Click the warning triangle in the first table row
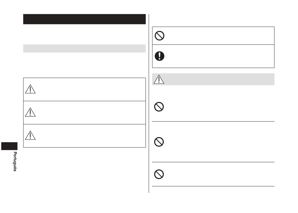 30,89
